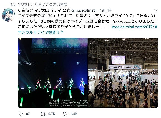161x118 pixels.
Task: View the live concert stage photo
Action: (53, 73)
